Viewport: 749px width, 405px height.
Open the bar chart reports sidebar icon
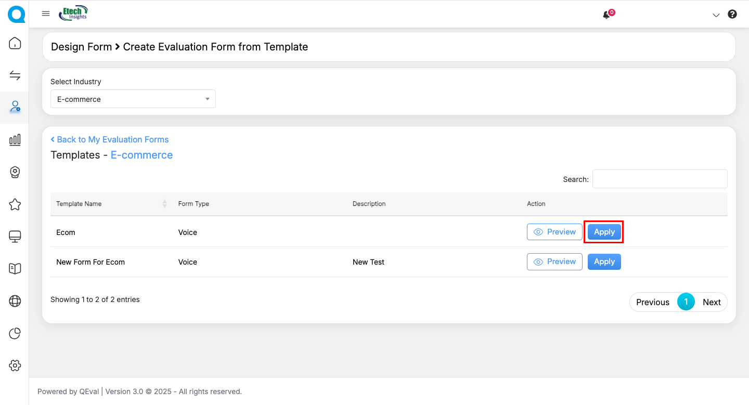(x=15, y=139)
